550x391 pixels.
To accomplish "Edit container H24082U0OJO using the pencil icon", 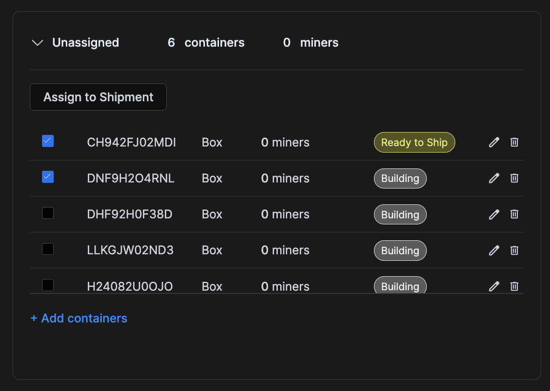I will coord(494,286).
